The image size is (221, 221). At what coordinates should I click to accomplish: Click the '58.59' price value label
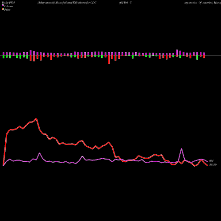213,165
